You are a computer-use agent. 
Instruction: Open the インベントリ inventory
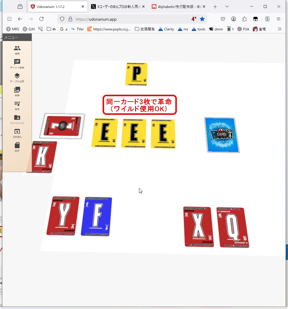17,120
